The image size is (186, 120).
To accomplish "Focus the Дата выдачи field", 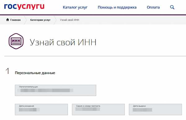I will (155, 109).
